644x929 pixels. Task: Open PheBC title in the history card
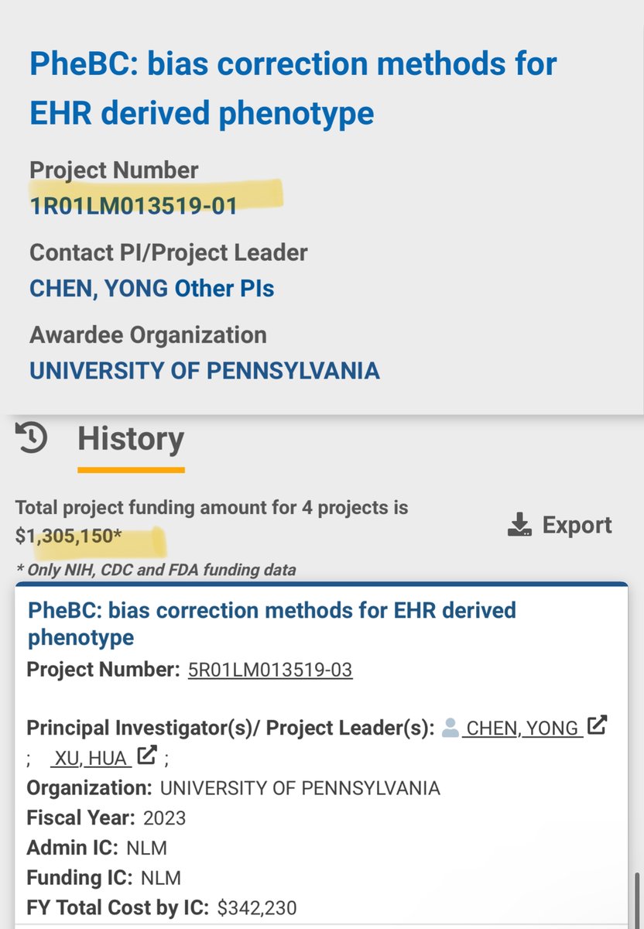272,623
